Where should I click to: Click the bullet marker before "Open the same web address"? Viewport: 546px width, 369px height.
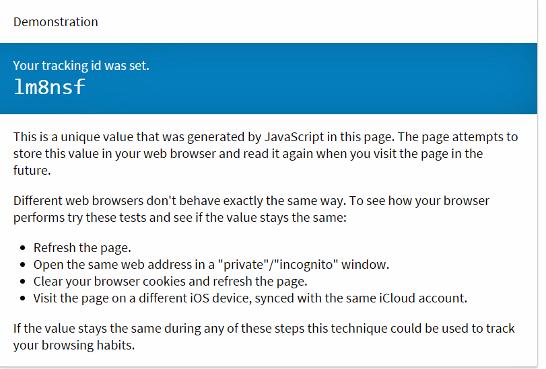pos(23,265)
